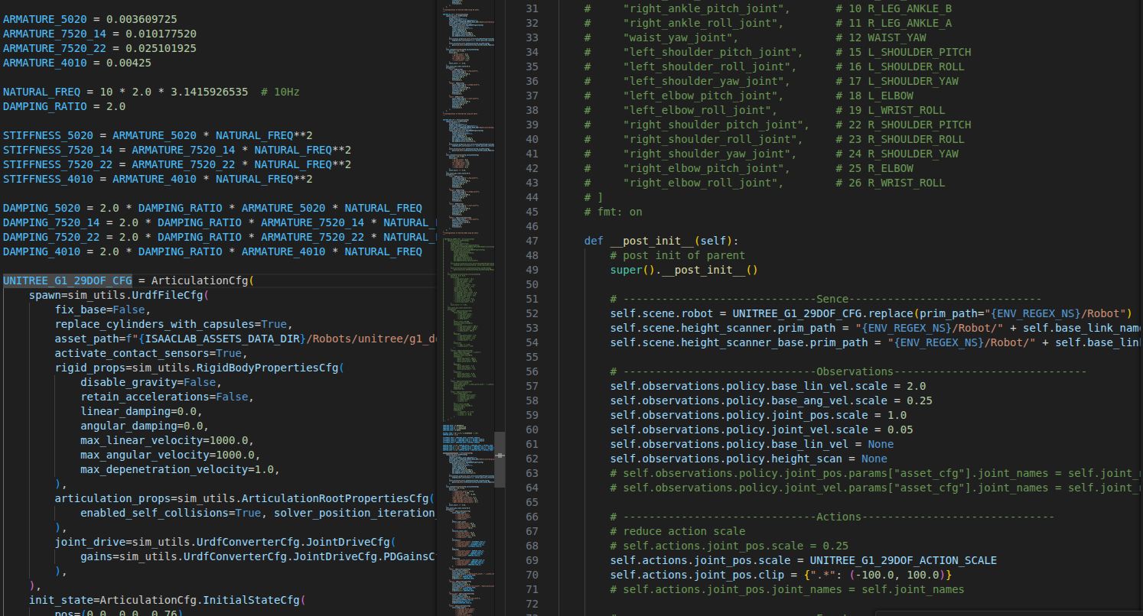Click the ARMATURE_5020 = 0.003609725 line

(x=91, y=19)
